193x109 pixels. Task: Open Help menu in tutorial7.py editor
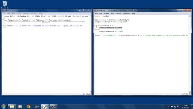click(x=133, y=14)
